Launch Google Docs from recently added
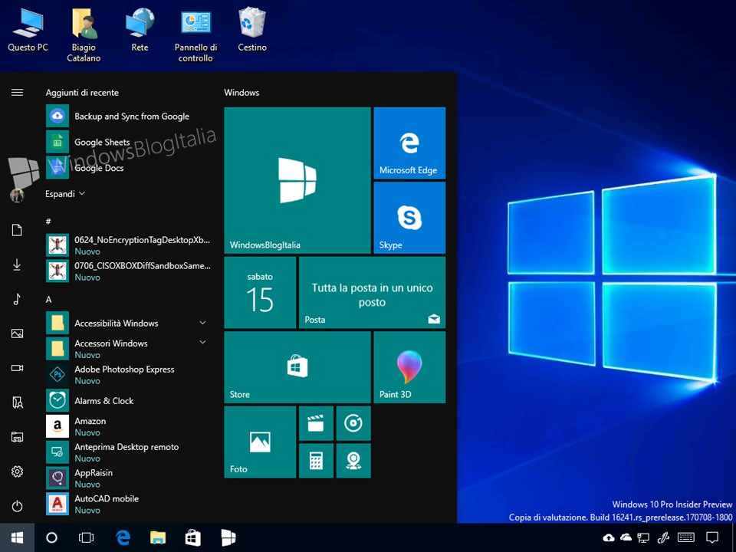 click(x=128, y=168)
